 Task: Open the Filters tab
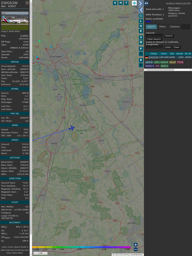tap(162, 27)
